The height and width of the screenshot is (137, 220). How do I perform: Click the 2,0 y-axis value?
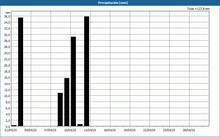[8, 120]
